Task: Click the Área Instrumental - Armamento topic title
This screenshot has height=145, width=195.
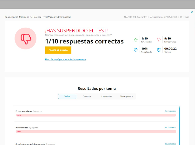Action: point(30,144)
